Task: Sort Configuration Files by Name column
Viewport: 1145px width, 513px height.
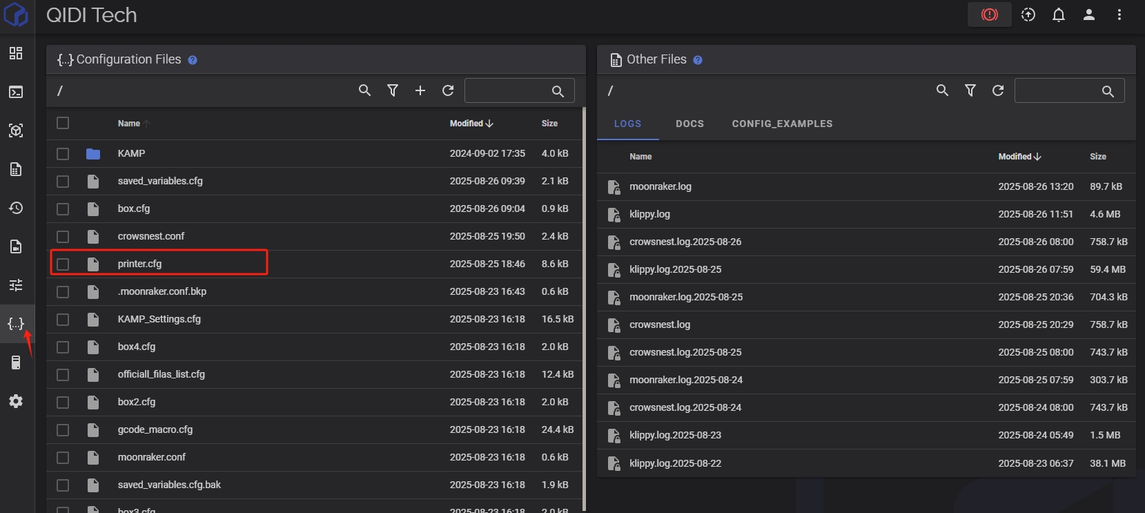Action: pos(129,124)
